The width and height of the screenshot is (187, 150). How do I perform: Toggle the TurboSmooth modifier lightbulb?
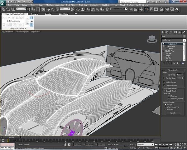164,44
